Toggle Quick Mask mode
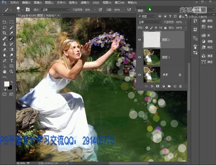 (5, 94)
